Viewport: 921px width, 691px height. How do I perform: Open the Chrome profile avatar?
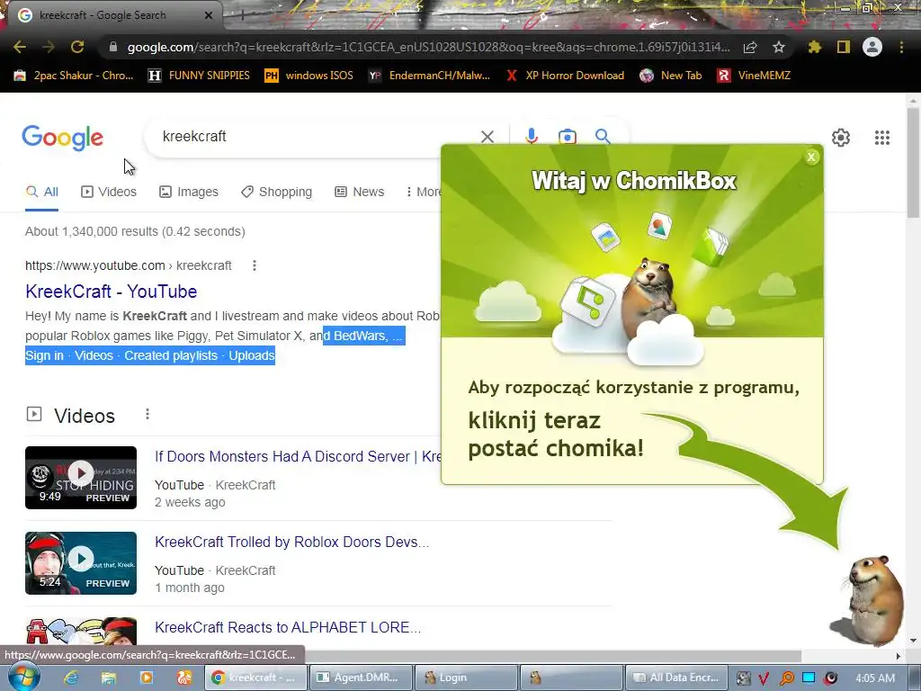[x=872, y=47]
